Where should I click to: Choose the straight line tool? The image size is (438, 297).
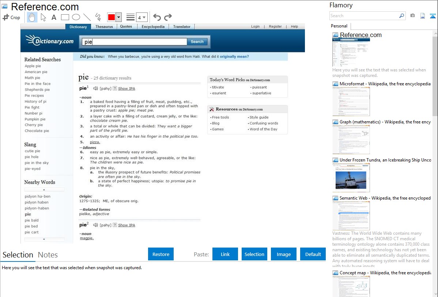click(x=87, y=17)
